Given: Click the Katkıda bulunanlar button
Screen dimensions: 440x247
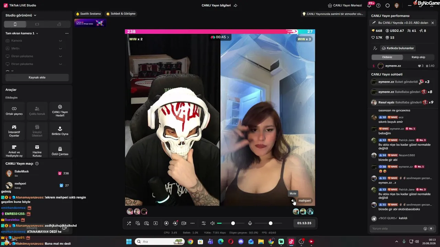Looking at the screenshot, I should point(397,48).
